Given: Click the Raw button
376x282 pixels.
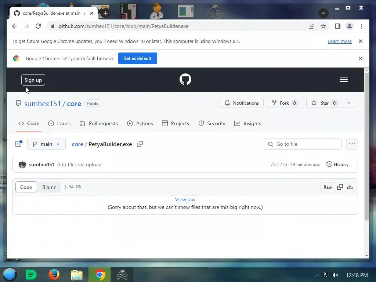Looking at the screenshot, I should click(x=328, y=187).
